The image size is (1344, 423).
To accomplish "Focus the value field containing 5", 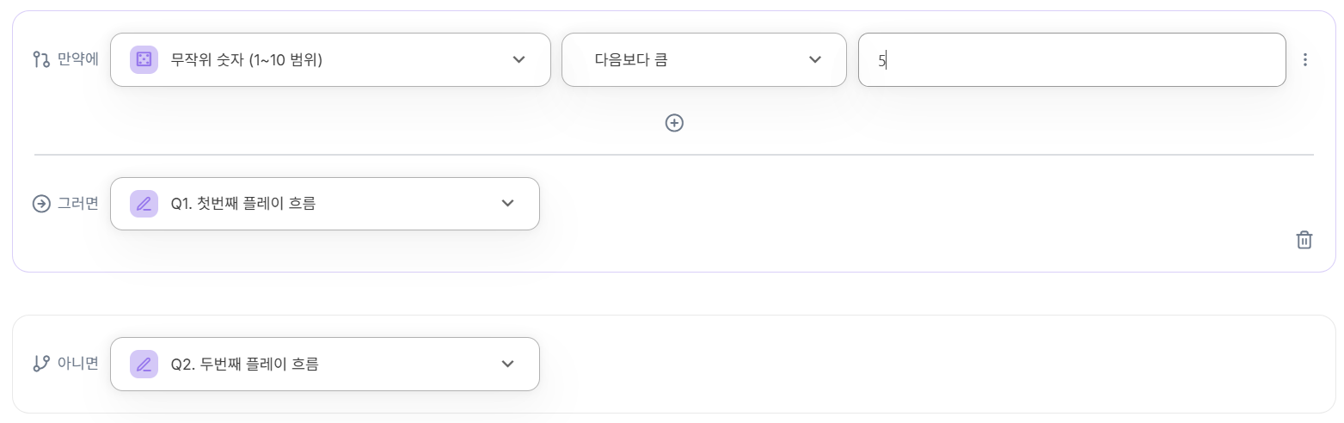I will (1071, 59).
